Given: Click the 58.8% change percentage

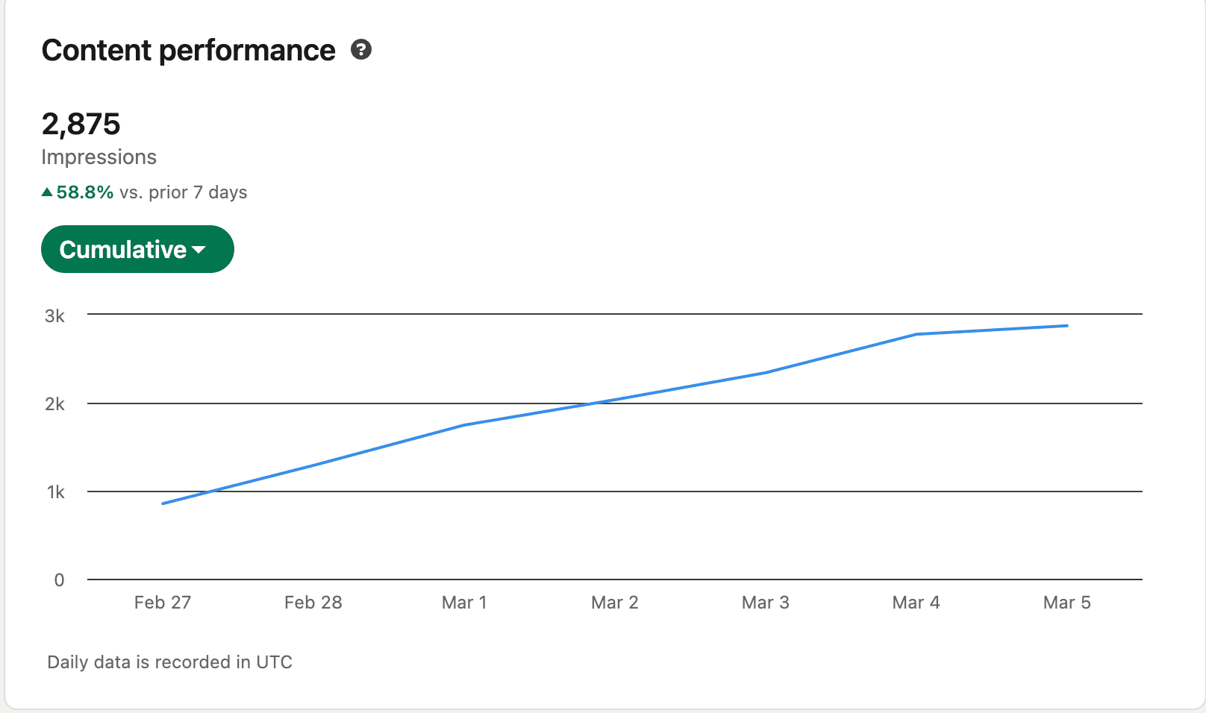Looking at the screenshot, I should (x=85, y=192).
